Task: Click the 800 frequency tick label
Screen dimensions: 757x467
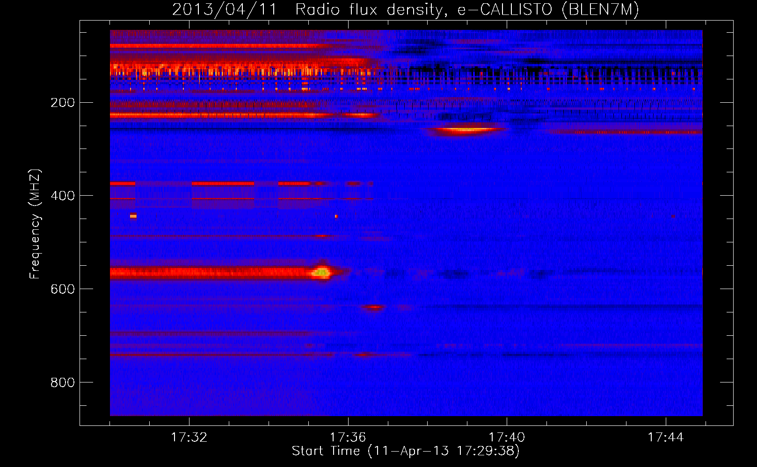Action: 63,382
